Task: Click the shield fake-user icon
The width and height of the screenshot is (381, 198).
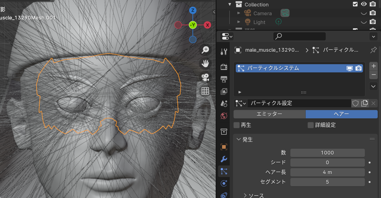Action: [x=355, y=103]
